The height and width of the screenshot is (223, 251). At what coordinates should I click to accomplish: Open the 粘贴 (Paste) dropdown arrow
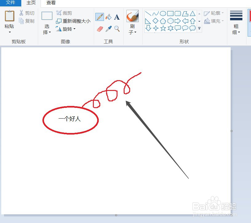(x=10, y=32)
